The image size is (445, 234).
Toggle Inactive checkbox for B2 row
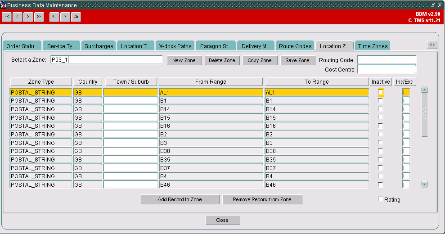click(380, 134)
